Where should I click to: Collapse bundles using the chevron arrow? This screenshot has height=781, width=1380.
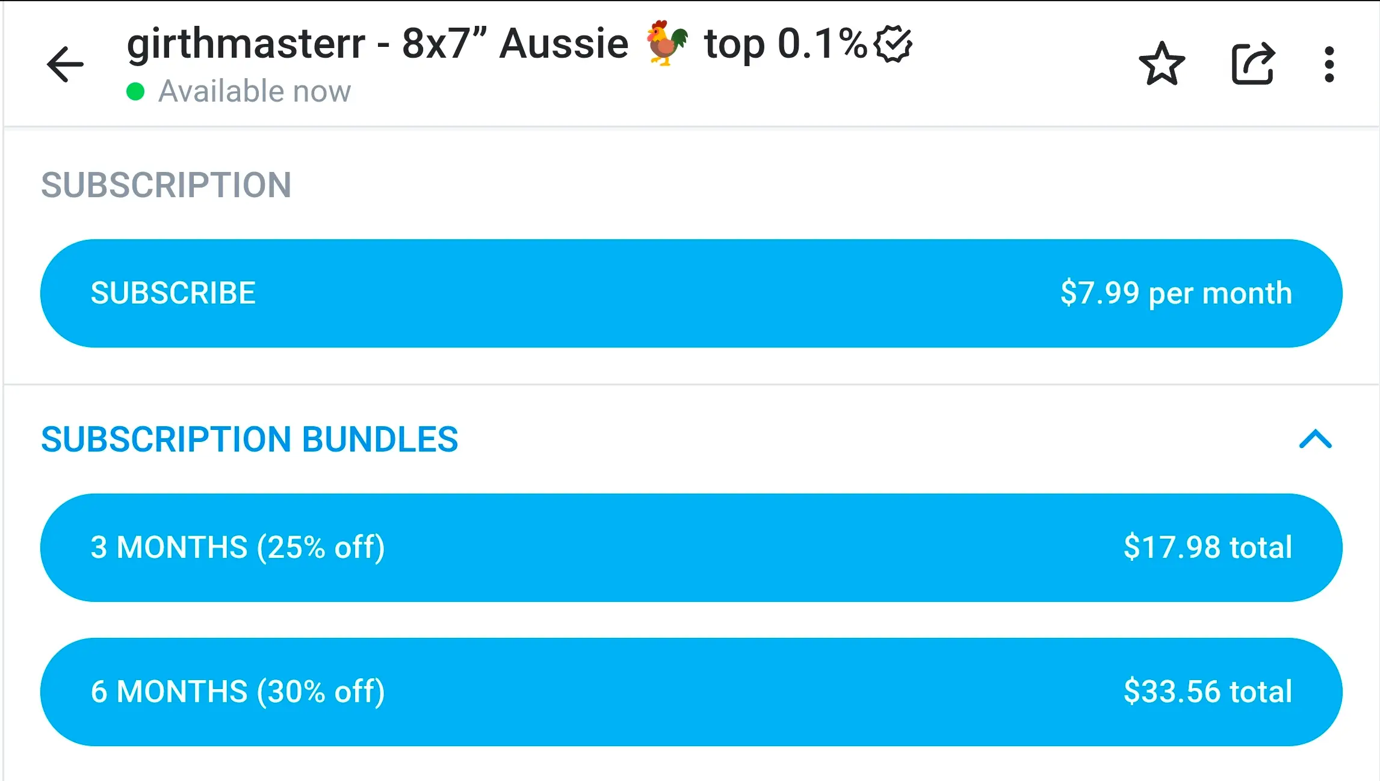pyautogui.click(x=1316, y=440)
